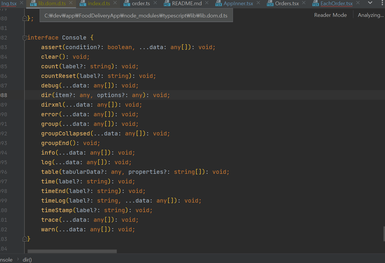This screenshot has width=385, height=263.
Task: Close the README.md tab
Action: point(207,3)
